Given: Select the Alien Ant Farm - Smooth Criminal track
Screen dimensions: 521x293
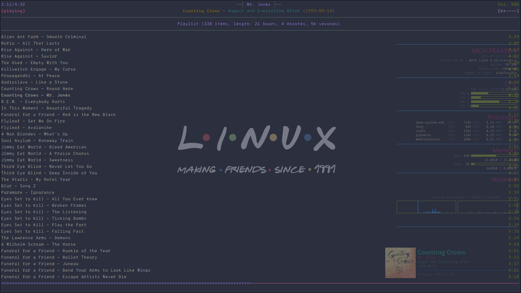Looking at the screenshot, I should click(43, 37).
